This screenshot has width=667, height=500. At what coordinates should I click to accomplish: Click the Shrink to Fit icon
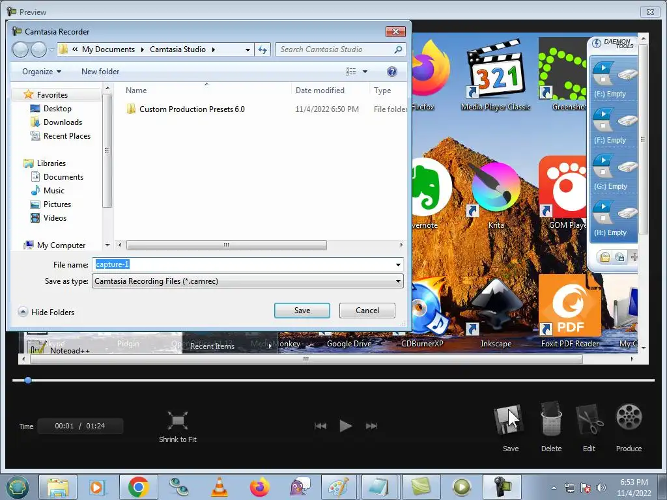pyautogui.click(x=177, y=421)
